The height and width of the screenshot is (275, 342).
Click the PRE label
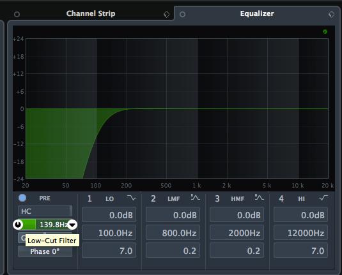click(45, 198)
